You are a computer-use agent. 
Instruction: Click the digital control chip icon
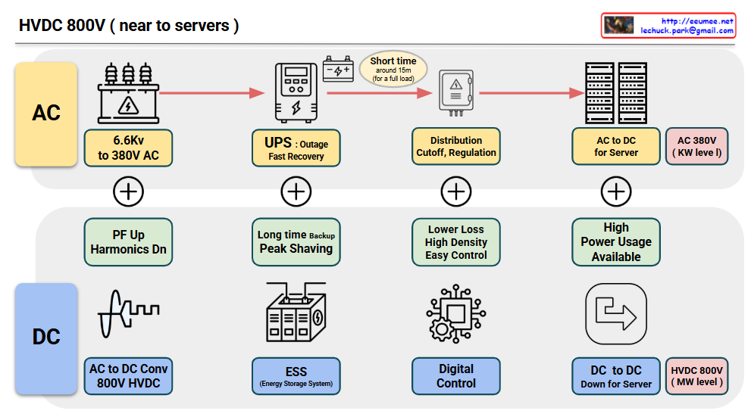(x=456, y=314)
